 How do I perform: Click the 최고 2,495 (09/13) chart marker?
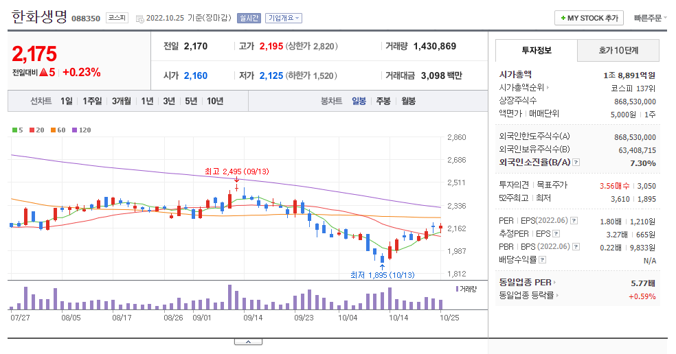pos(237,172)
